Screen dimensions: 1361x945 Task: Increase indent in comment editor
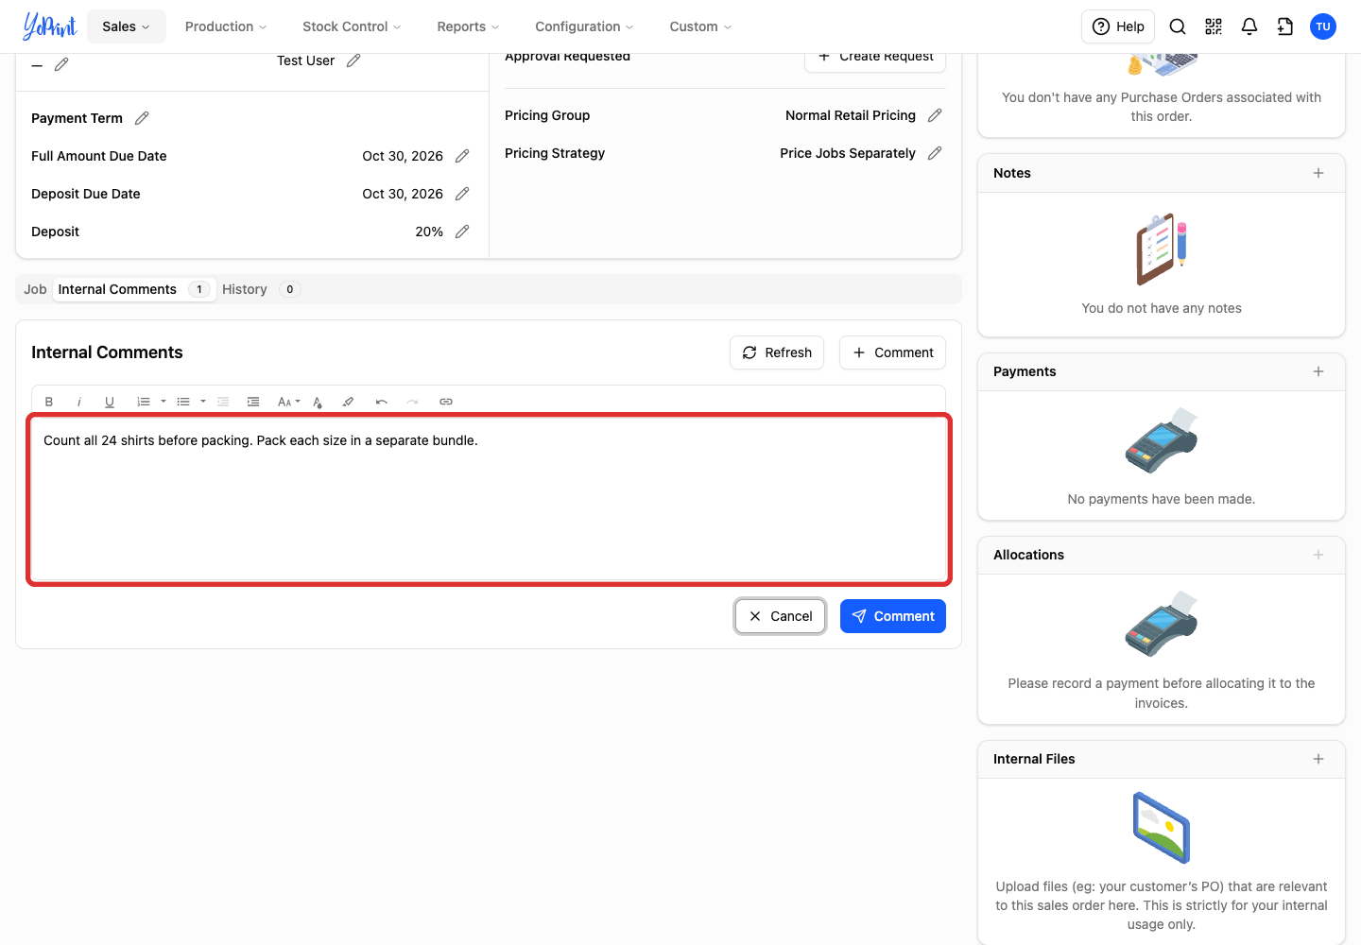point(253,402)
